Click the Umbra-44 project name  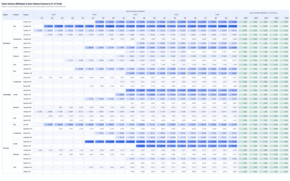click(27, 171)
